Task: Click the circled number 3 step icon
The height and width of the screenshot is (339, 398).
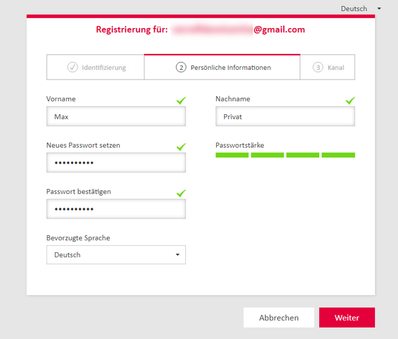Action: [318, 67]
